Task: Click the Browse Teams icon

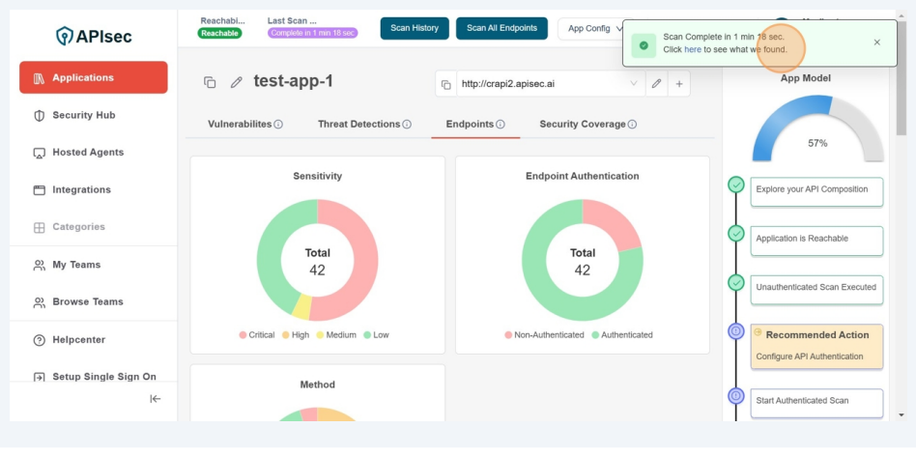Action: 40,301
